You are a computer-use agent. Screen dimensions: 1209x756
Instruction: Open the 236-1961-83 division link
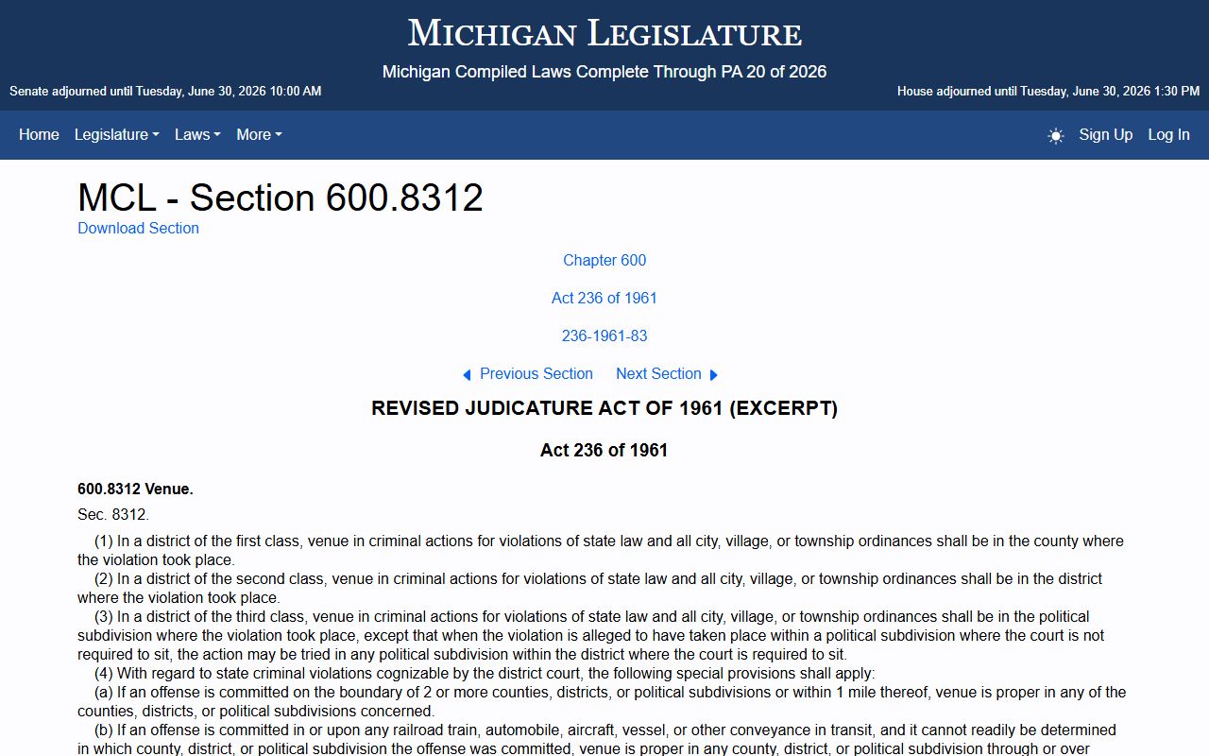tap(604, 335)
